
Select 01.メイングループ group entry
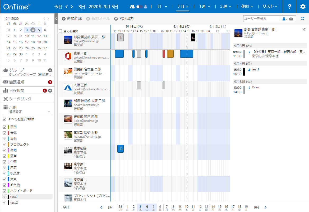30,75
